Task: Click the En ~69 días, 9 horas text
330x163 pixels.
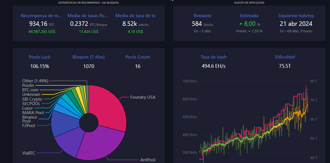Action: (296, 31)
